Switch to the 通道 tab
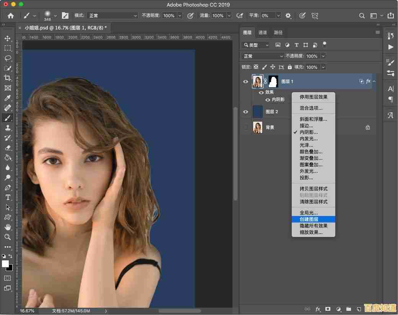Viewport: 398px width, 315px height. click(x=263, y=32)
